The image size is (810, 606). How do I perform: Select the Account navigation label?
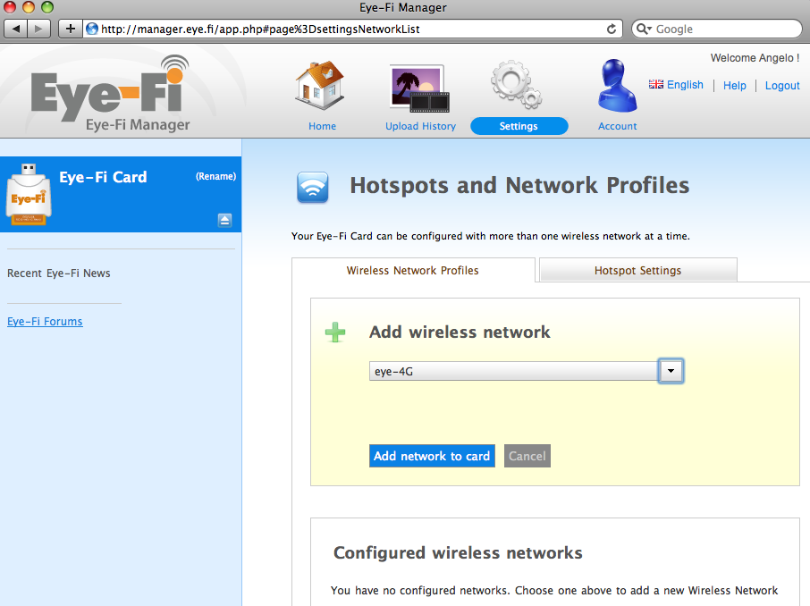(617, 126)
